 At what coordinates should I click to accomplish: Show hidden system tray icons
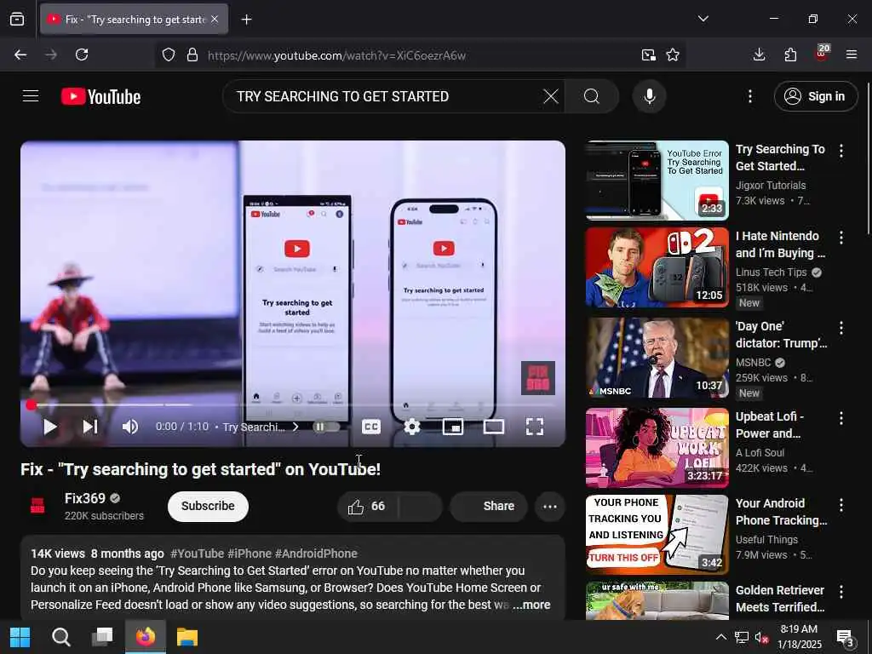720,637
